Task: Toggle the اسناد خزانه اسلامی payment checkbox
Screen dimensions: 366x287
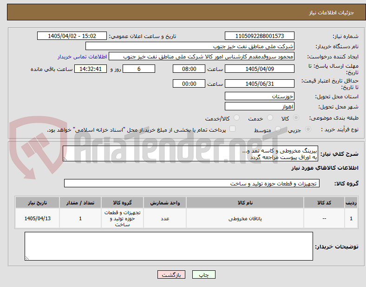Action: coord(233,129)
